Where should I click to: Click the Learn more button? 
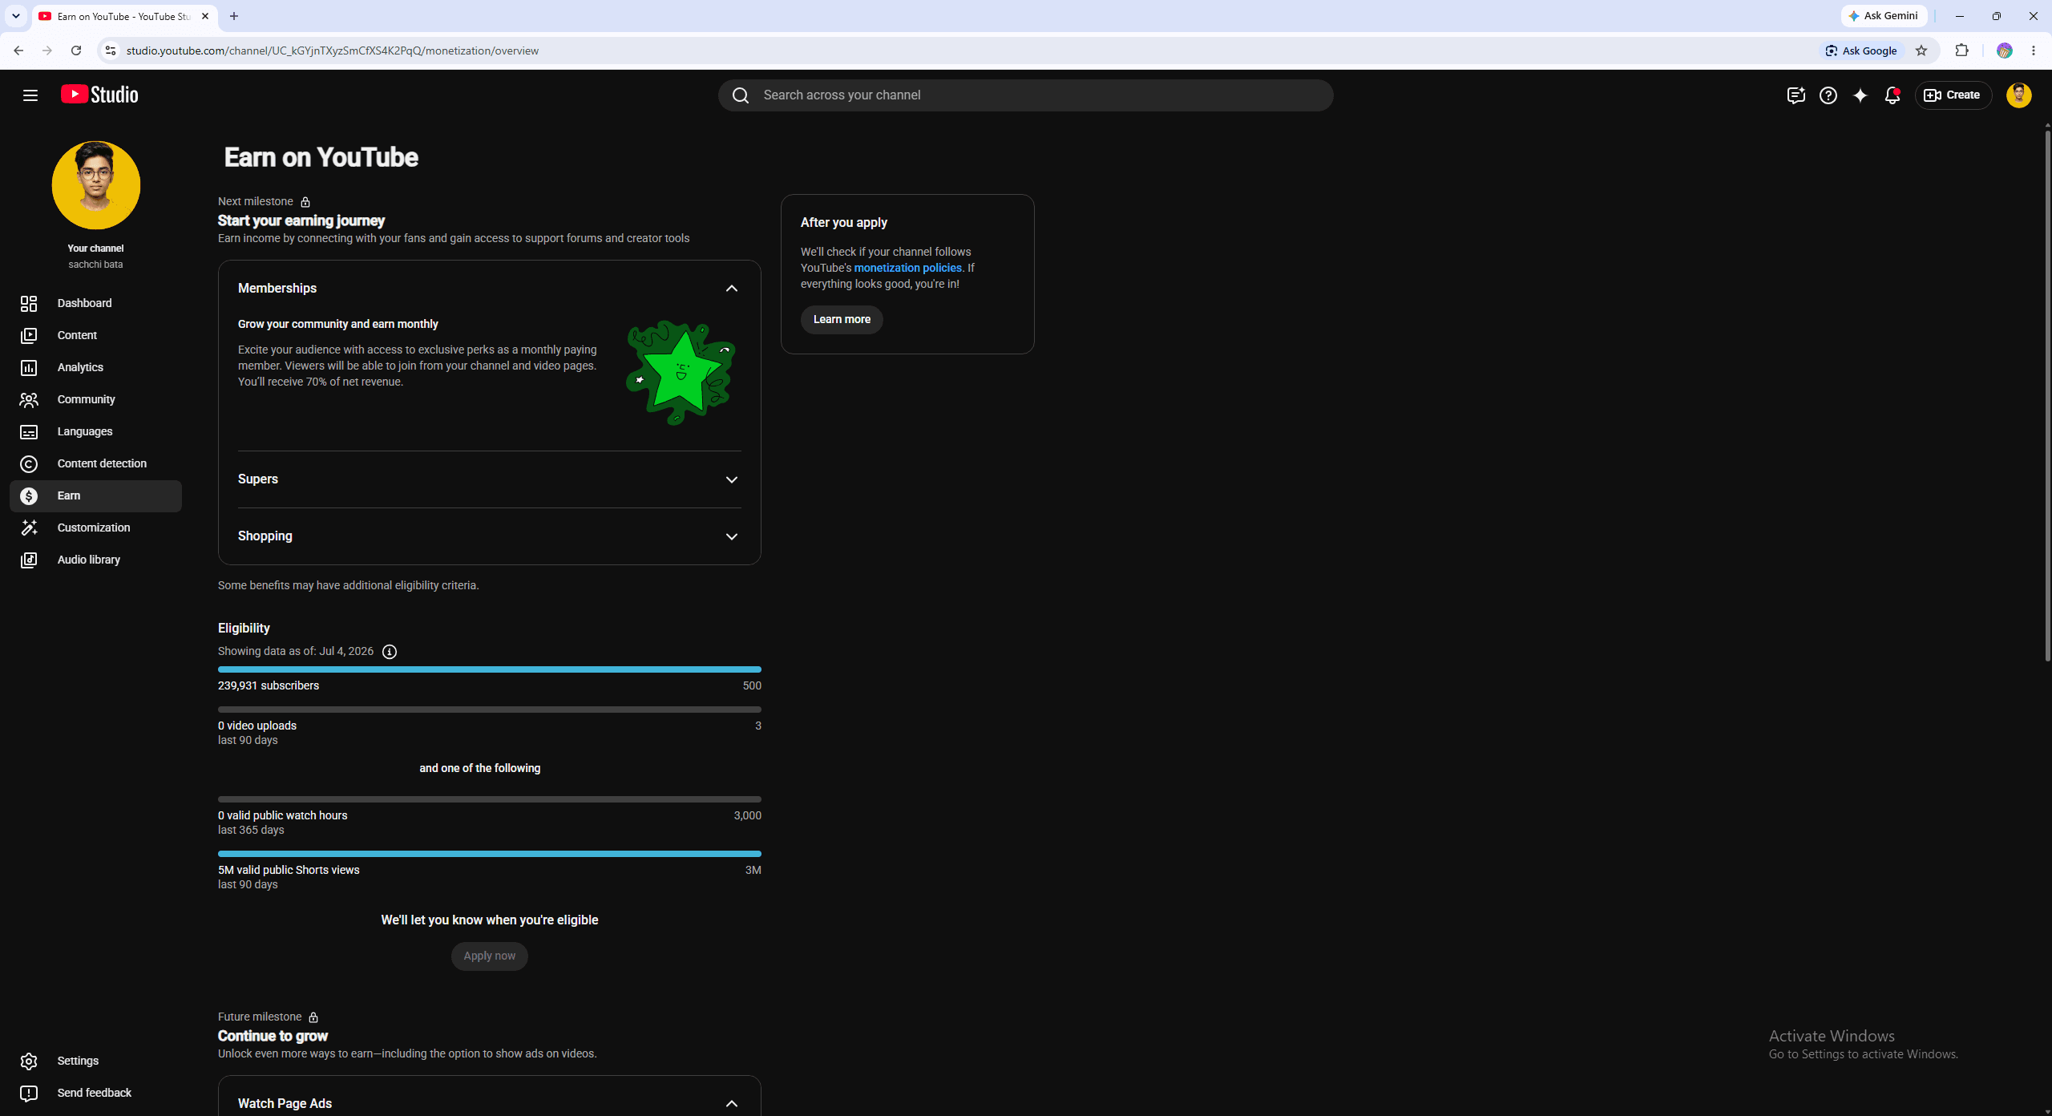tap(842, 320)
